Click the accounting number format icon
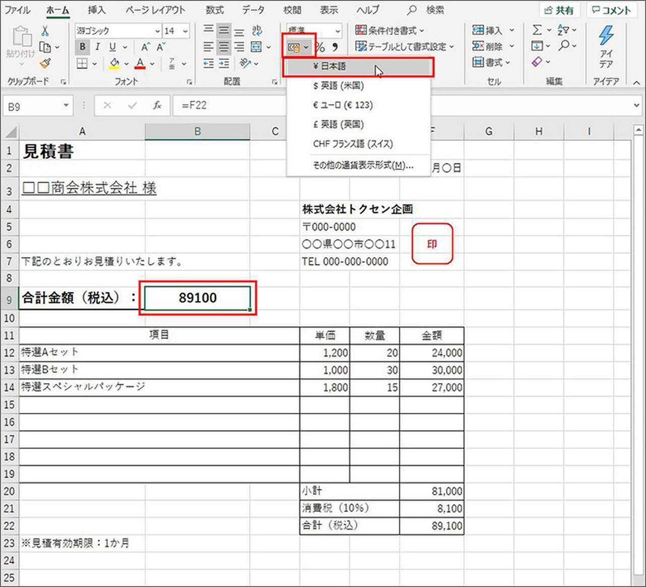 tap(294, 47)
